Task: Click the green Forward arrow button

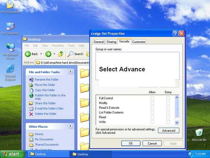Action: click(x=48, y=54)
